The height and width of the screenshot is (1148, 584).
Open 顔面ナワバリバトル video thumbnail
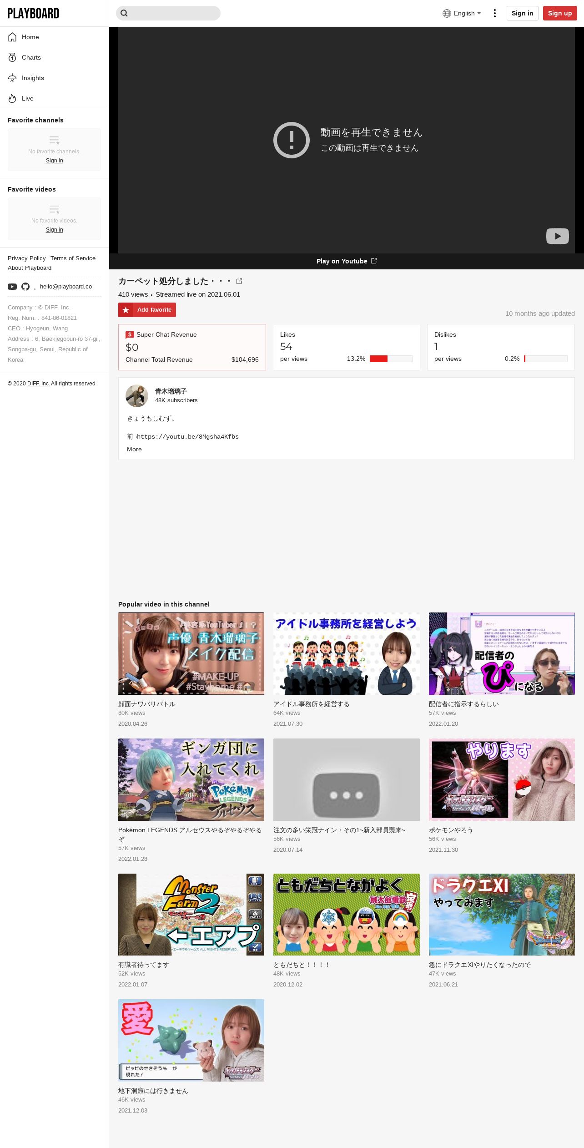click(191, 653)
